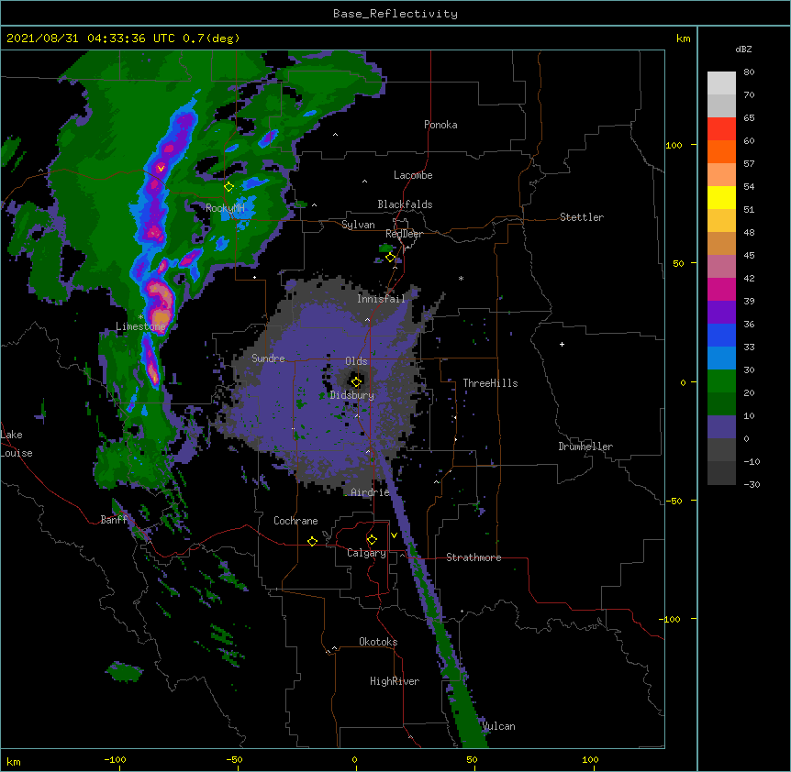The image size is (791, 772).
Task: Click the yellow diamond marker inside Calgary
Action: pos(372,540)
